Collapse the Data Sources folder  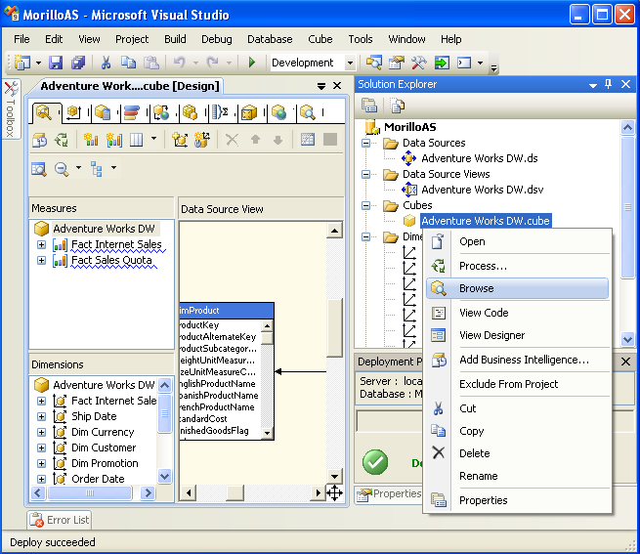[x=366, y=143]
